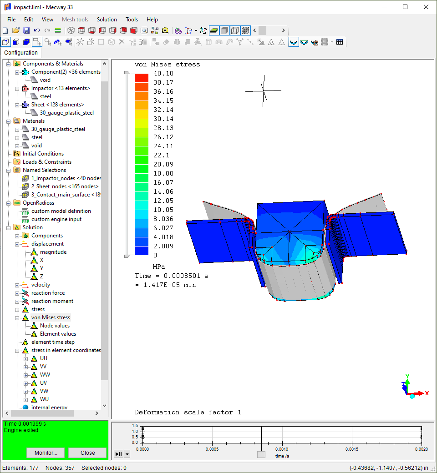Click the component hierarchy colored squares icon
This screenshot has width=437, height=473.
pyautogui.click(x=155, y=30)
